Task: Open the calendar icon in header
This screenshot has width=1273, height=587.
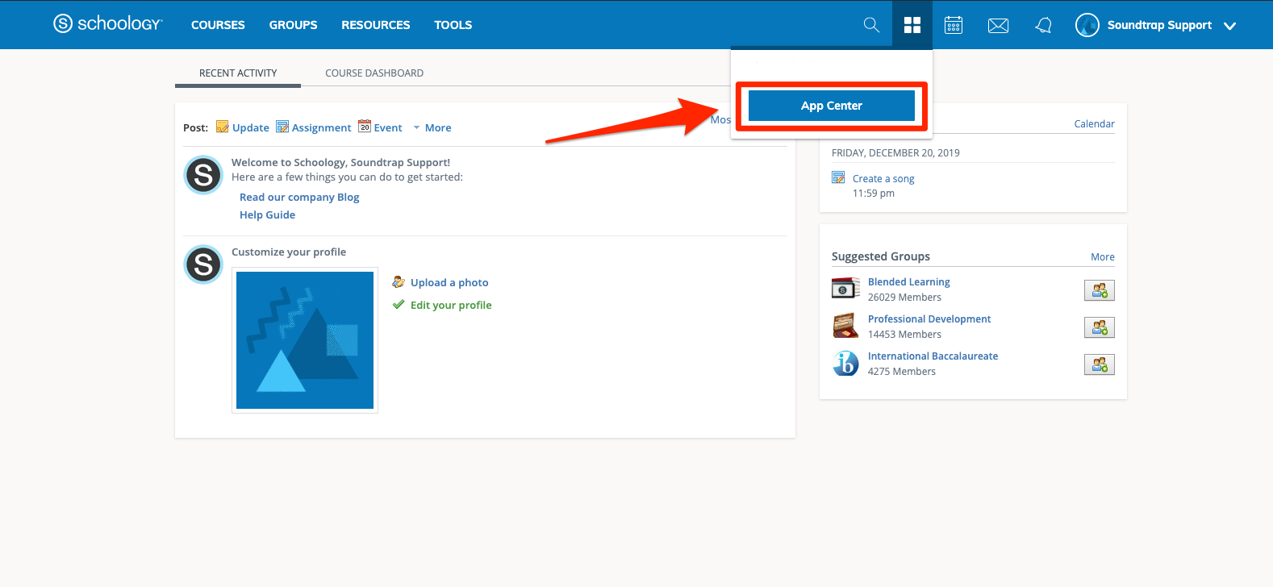Action: [954, 25]
